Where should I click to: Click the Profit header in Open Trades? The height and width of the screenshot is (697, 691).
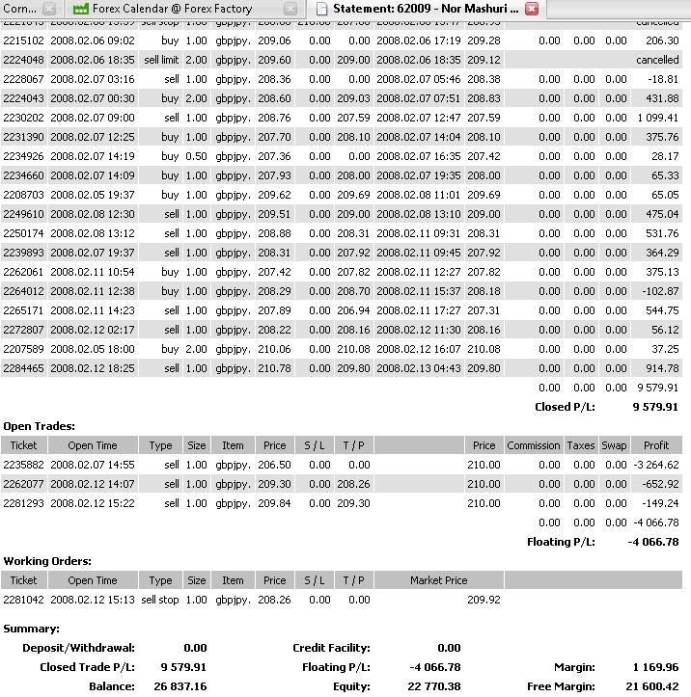[655, 445]
